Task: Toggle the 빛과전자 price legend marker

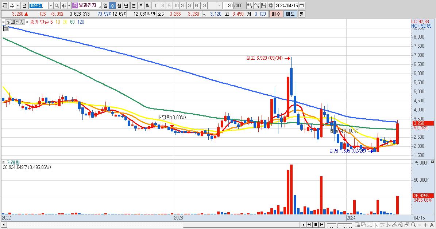Action: (3, 22)
